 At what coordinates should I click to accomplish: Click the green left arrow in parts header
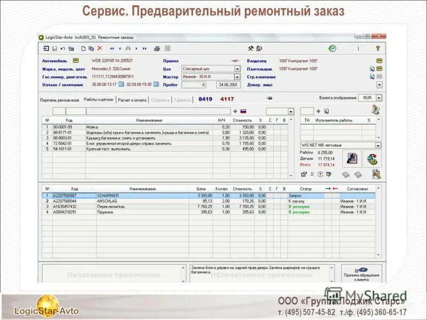click(328, 188)
